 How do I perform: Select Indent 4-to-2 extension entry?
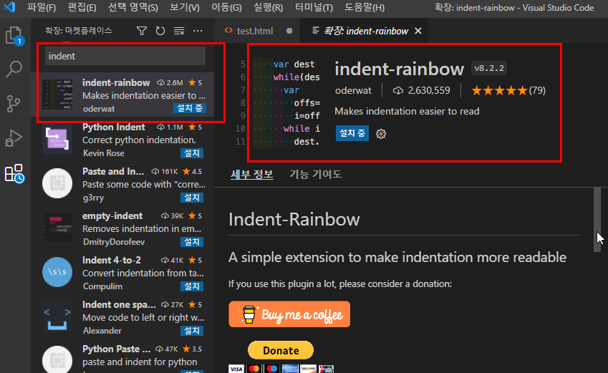(123, 272)
